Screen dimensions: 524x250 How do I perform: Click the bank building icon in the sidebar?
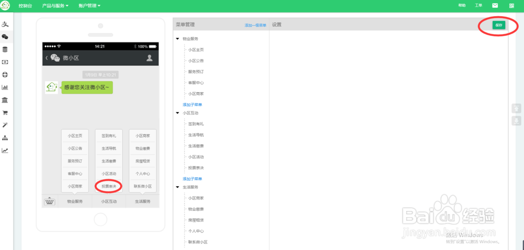tap(5, 100)
